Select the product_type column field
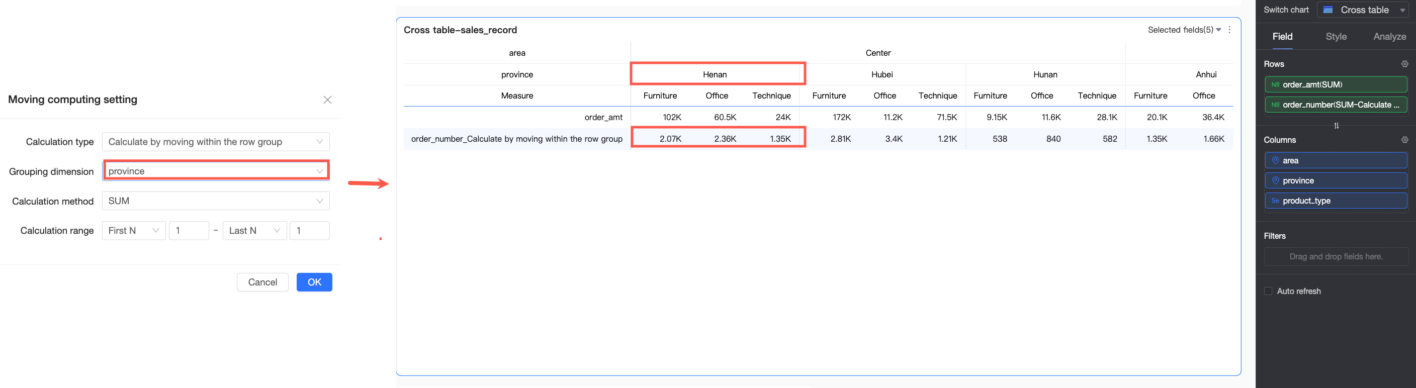The image size is (1416, 388). [x=1336, y=201]
